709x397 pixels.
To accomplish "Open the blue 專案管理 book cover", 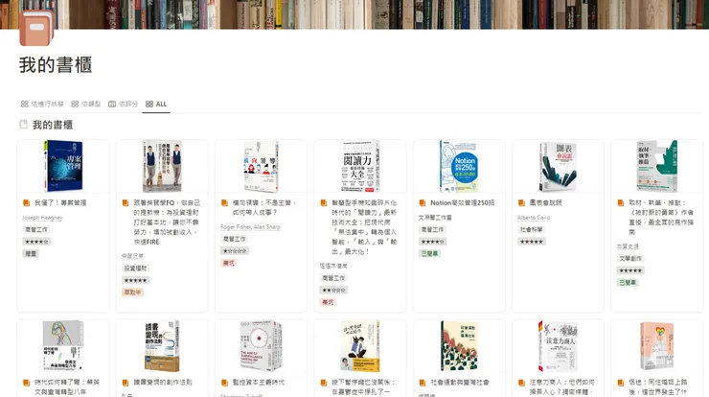I will [63, 166].
